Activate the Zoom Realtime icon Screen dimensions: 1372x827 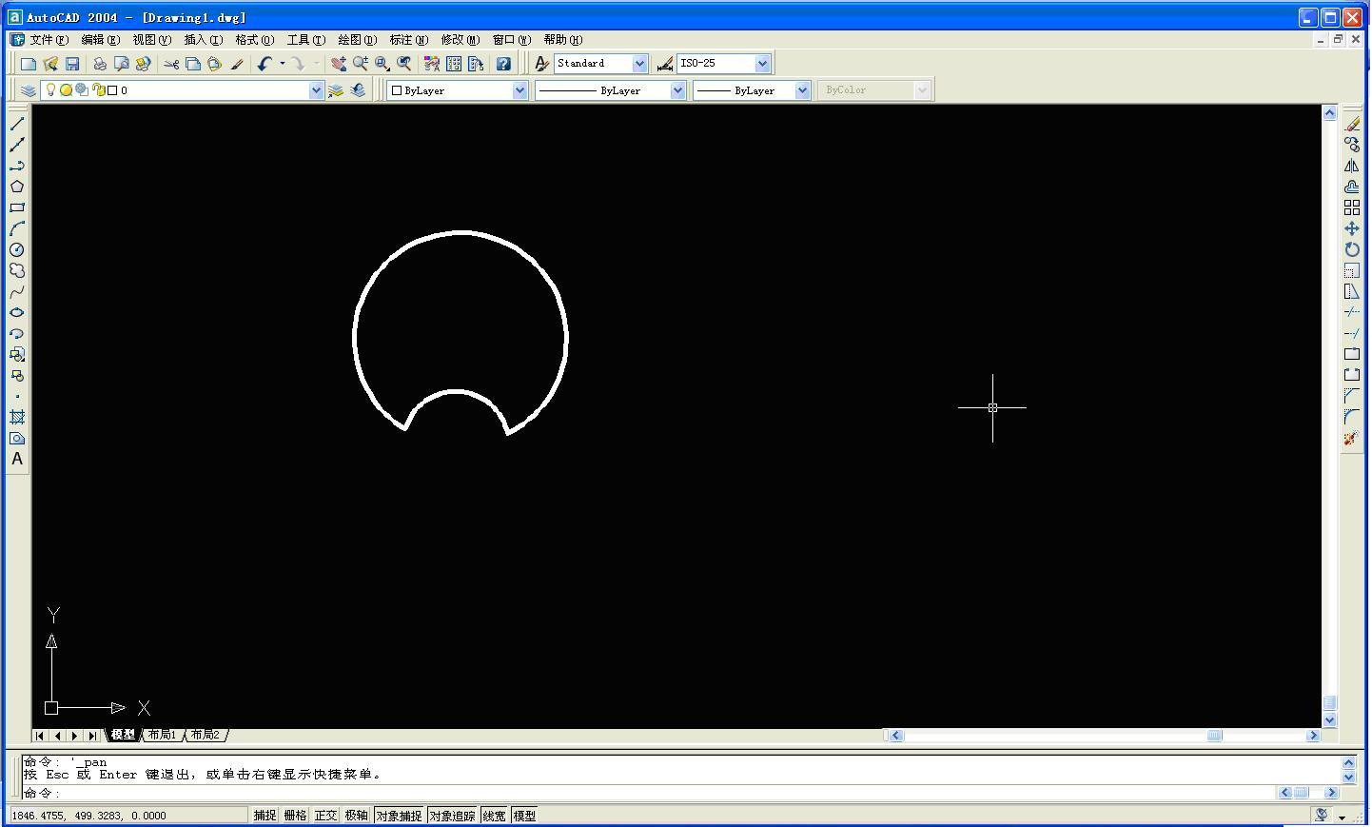pyautogui.click(x=361, y=64)
